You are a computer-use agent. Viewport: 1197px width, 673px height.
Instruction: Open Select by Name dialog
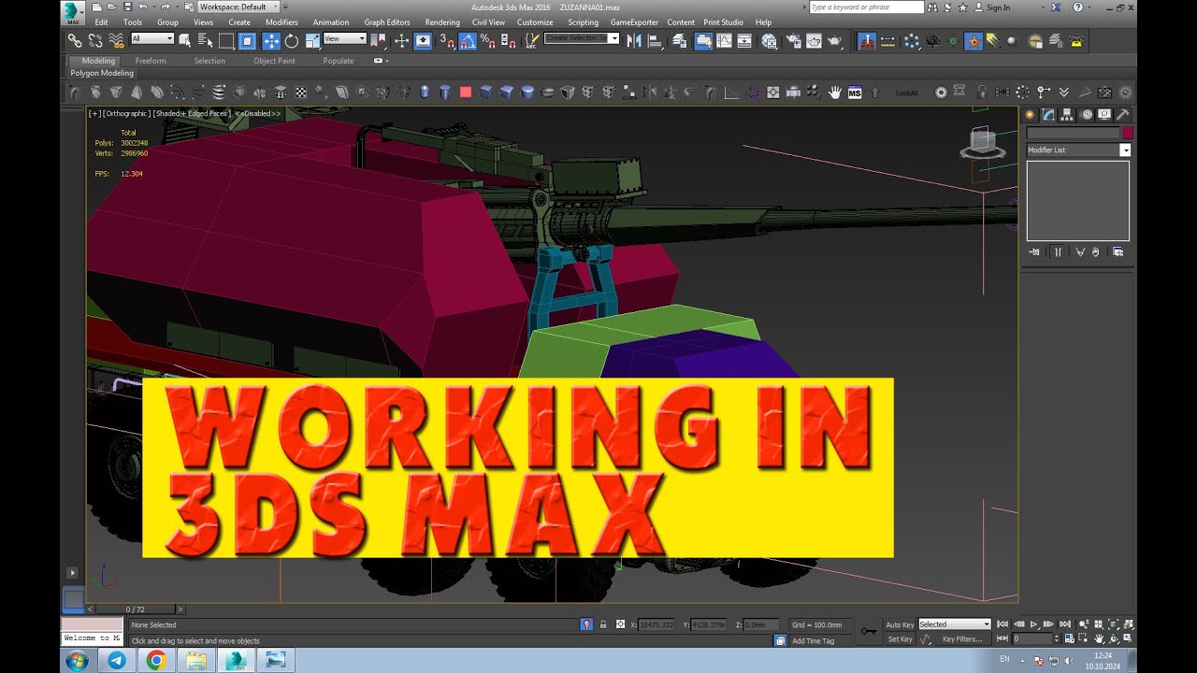205,41
